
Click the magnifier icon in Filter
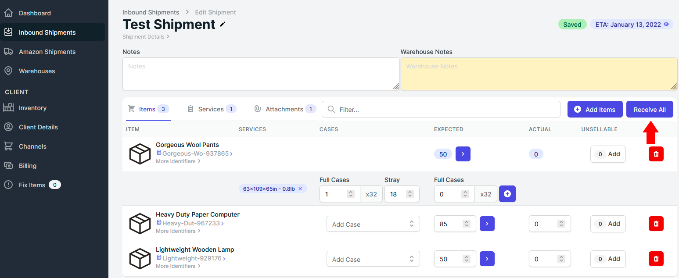pyautogui.click(x=331, y=109)
